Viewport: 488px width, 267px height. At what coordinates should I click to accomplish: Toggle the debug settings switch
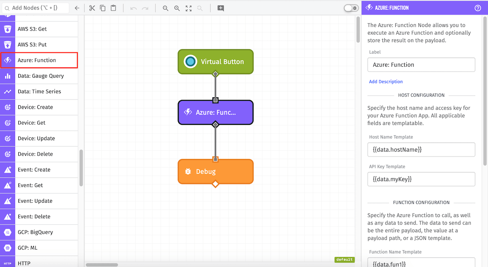pos(351,8)
